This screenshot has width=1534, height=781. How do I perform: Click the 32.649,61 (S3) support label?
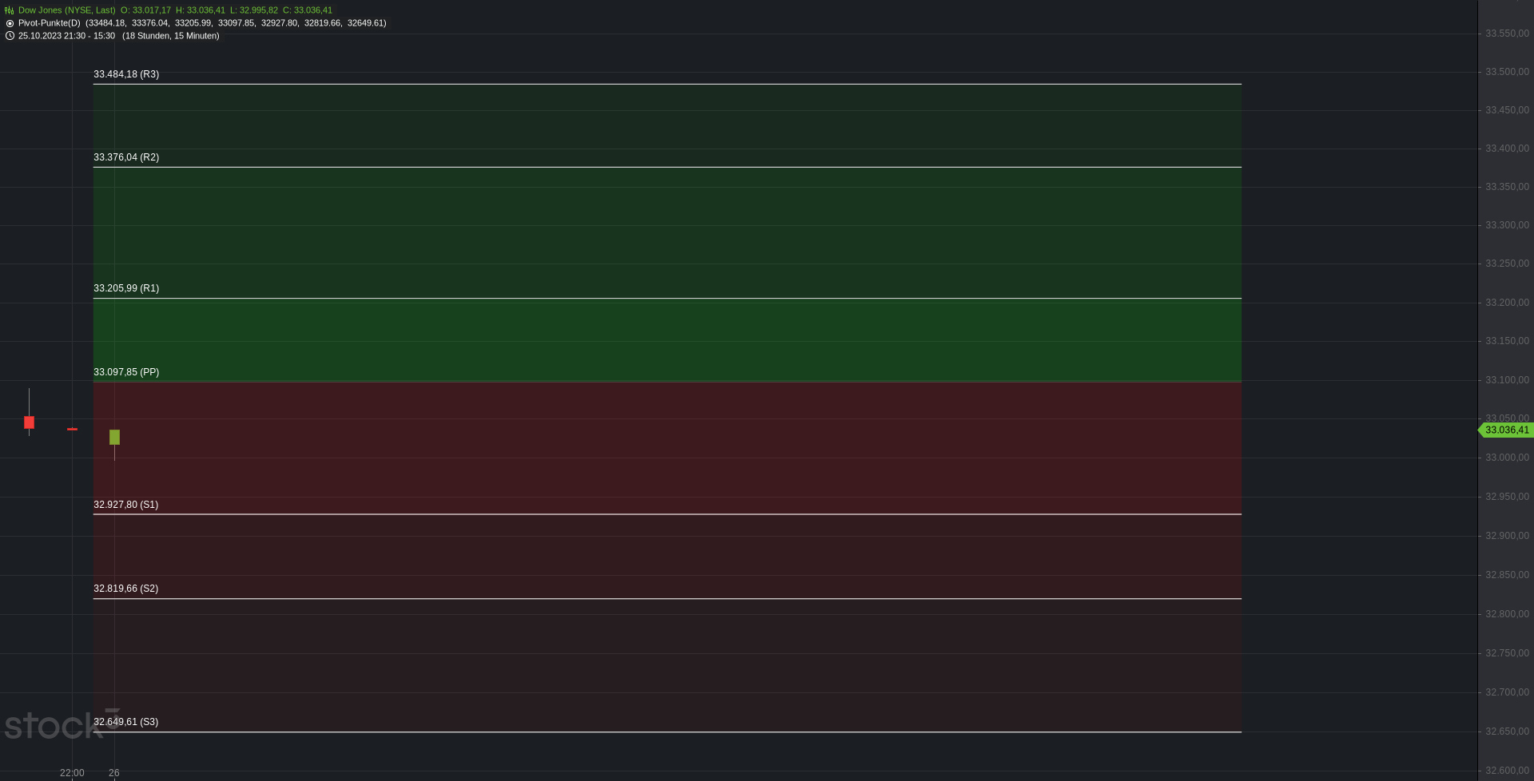[x=125, y=722]
